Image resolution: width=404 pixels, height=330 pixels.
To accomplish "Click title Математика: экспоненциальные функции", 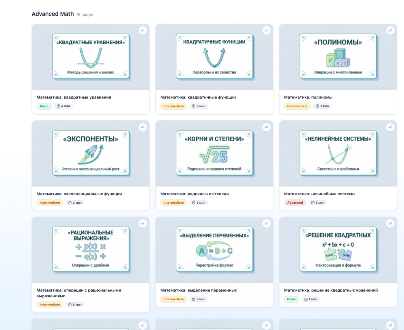I will click(79, 194).
